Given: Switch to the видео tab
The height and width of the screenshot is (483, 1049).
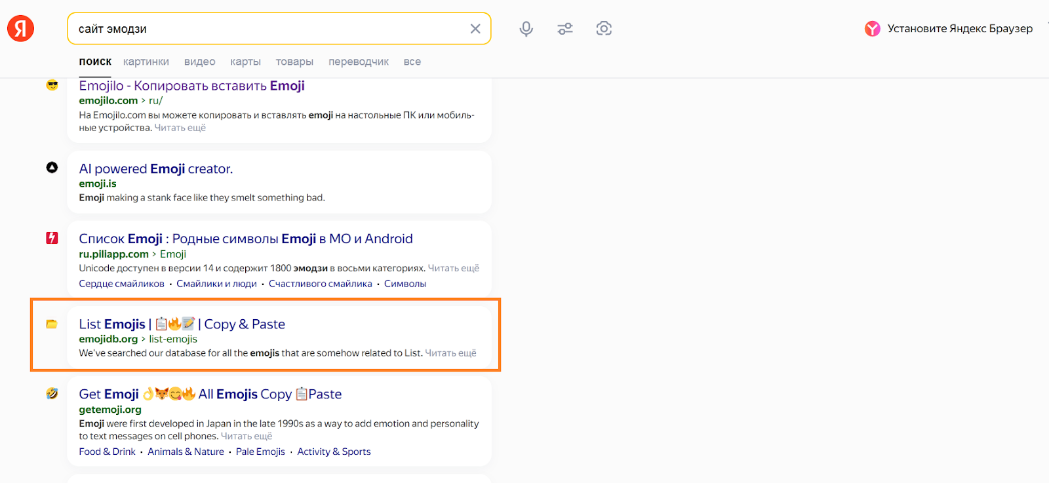Looking at the screenshot, I should point(199,62).
